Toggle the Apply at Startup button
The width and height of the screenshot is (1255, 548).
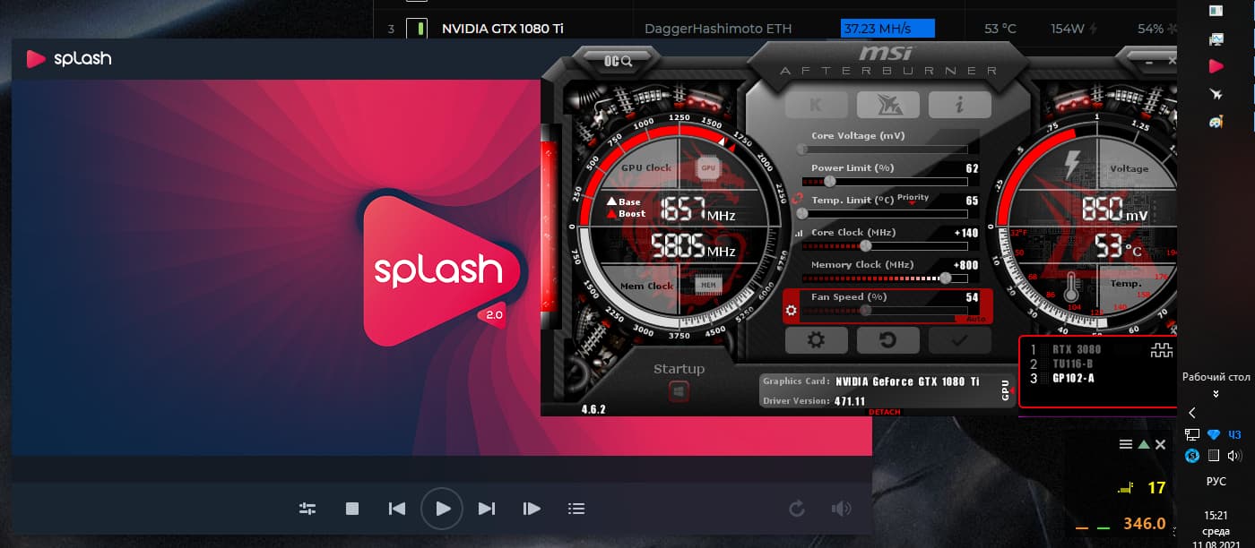pos(679,391)
